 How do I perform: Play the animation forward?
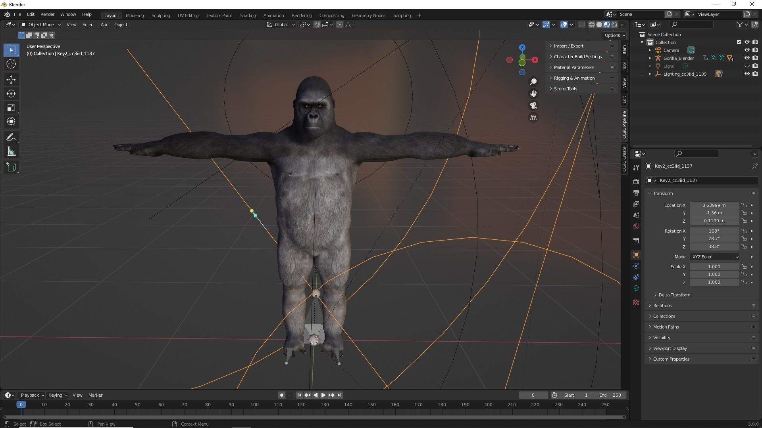[x=323, y=395]
